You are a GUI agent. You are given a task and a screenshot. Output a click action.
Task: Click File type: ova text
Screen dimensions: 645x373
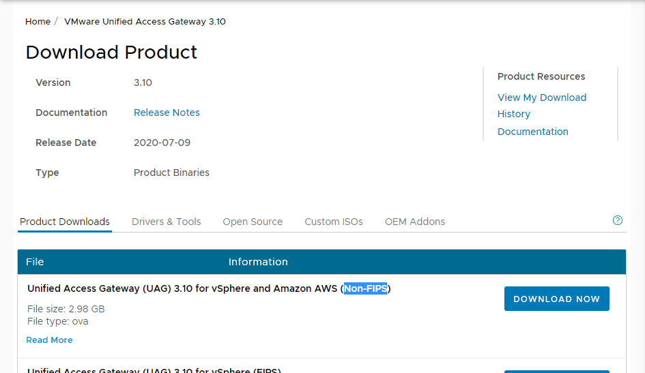(x=57, y=321)
